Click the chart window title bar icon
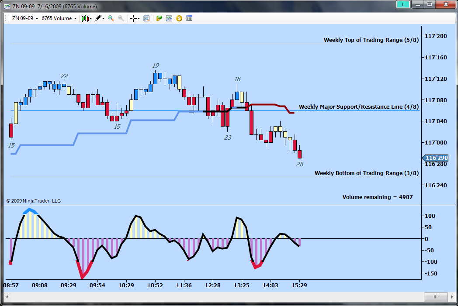This screenshot has height=306, width=458. point(7,7)
